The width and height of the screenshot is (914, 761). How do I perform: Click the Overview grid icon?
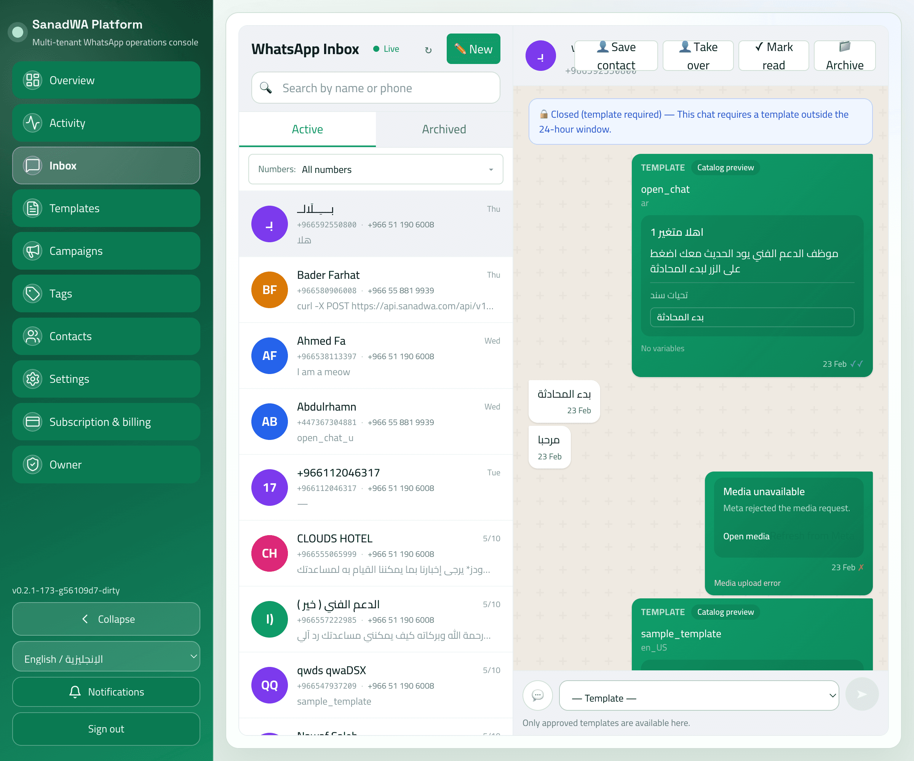[x=33, y=80]
